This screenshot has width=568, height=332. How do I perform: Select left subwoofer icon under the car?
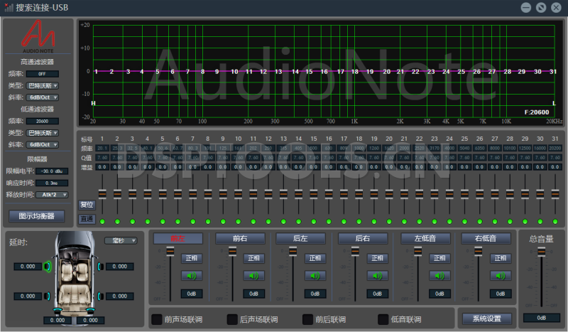pyautogui.click(x=58, y=310)
